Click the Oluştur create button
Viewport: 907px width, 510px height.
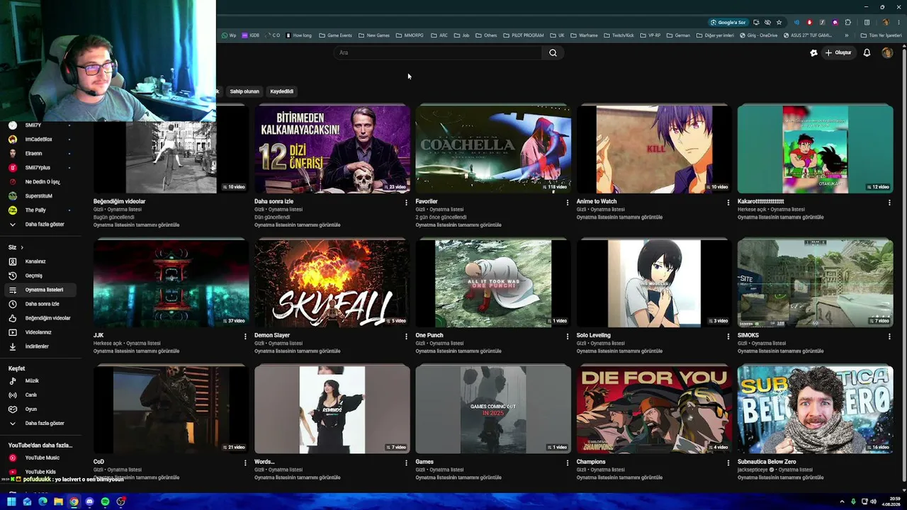click(x=838, y=52)
